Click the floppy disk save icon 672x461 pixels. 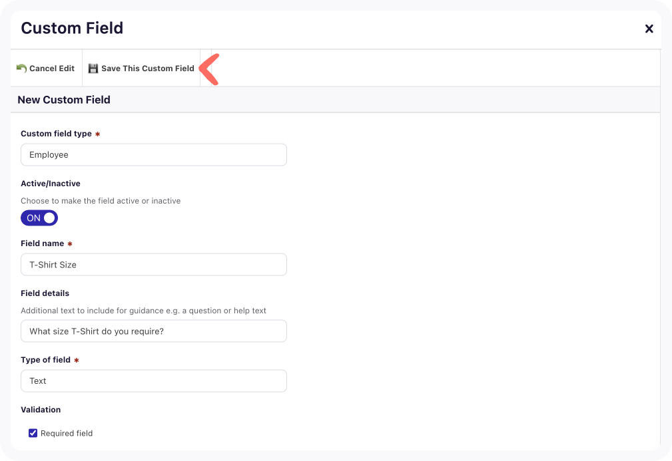click(93, 68)
